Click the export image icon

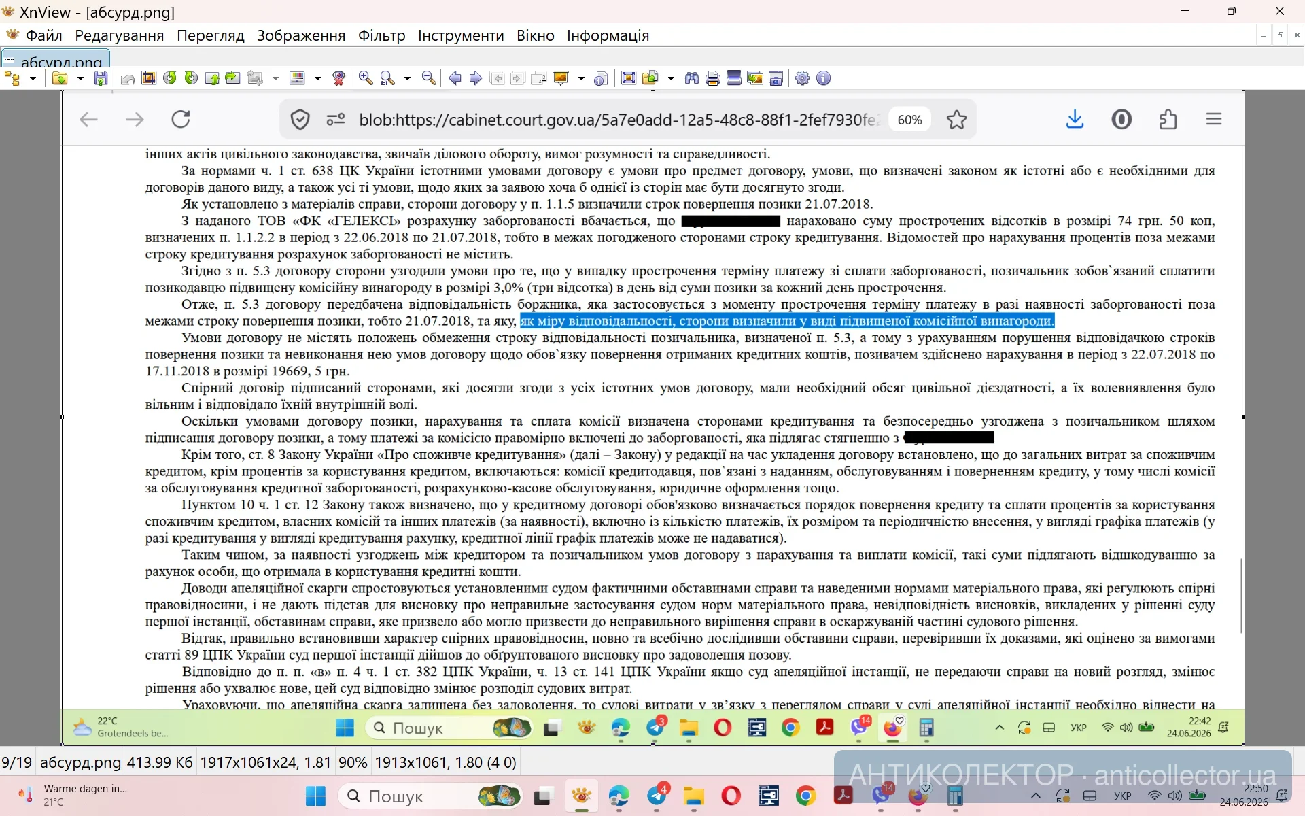coord(650,78)
